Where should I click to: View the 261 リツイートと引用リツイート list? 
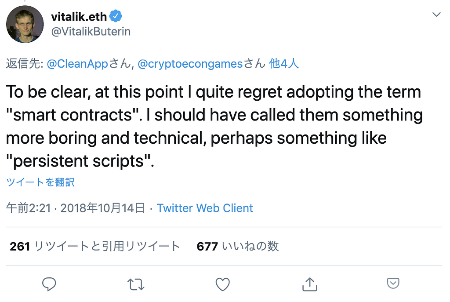tap(95, 246)
